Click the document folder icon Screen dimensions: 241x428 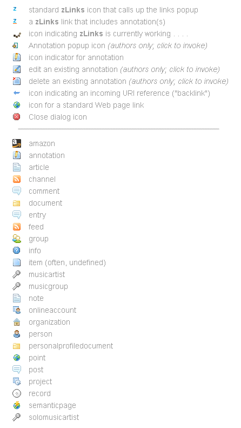coord(17,203)
